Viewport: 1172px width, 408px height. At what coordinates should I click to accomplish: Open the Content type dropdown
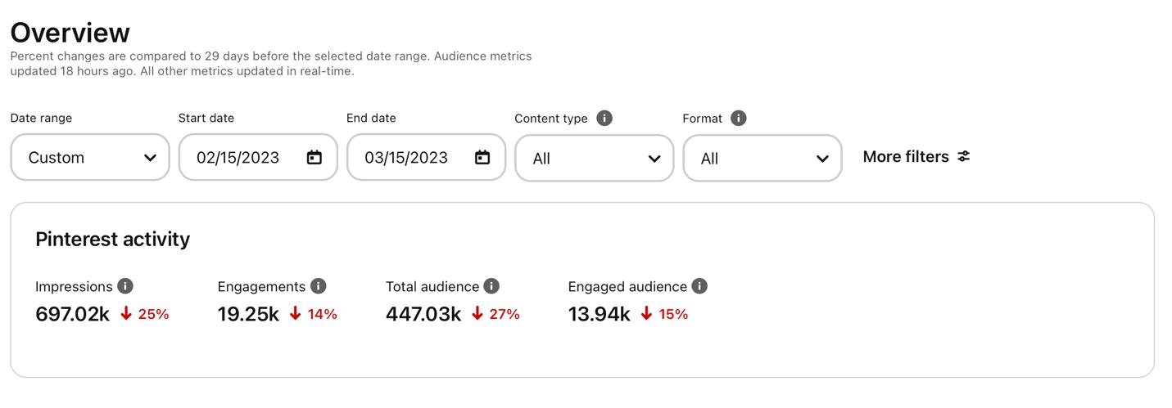coord(594,158)
